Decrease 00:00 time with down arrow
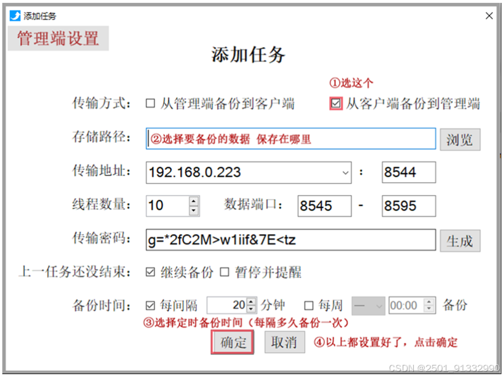Screen dimensions: 502x377 429,310
